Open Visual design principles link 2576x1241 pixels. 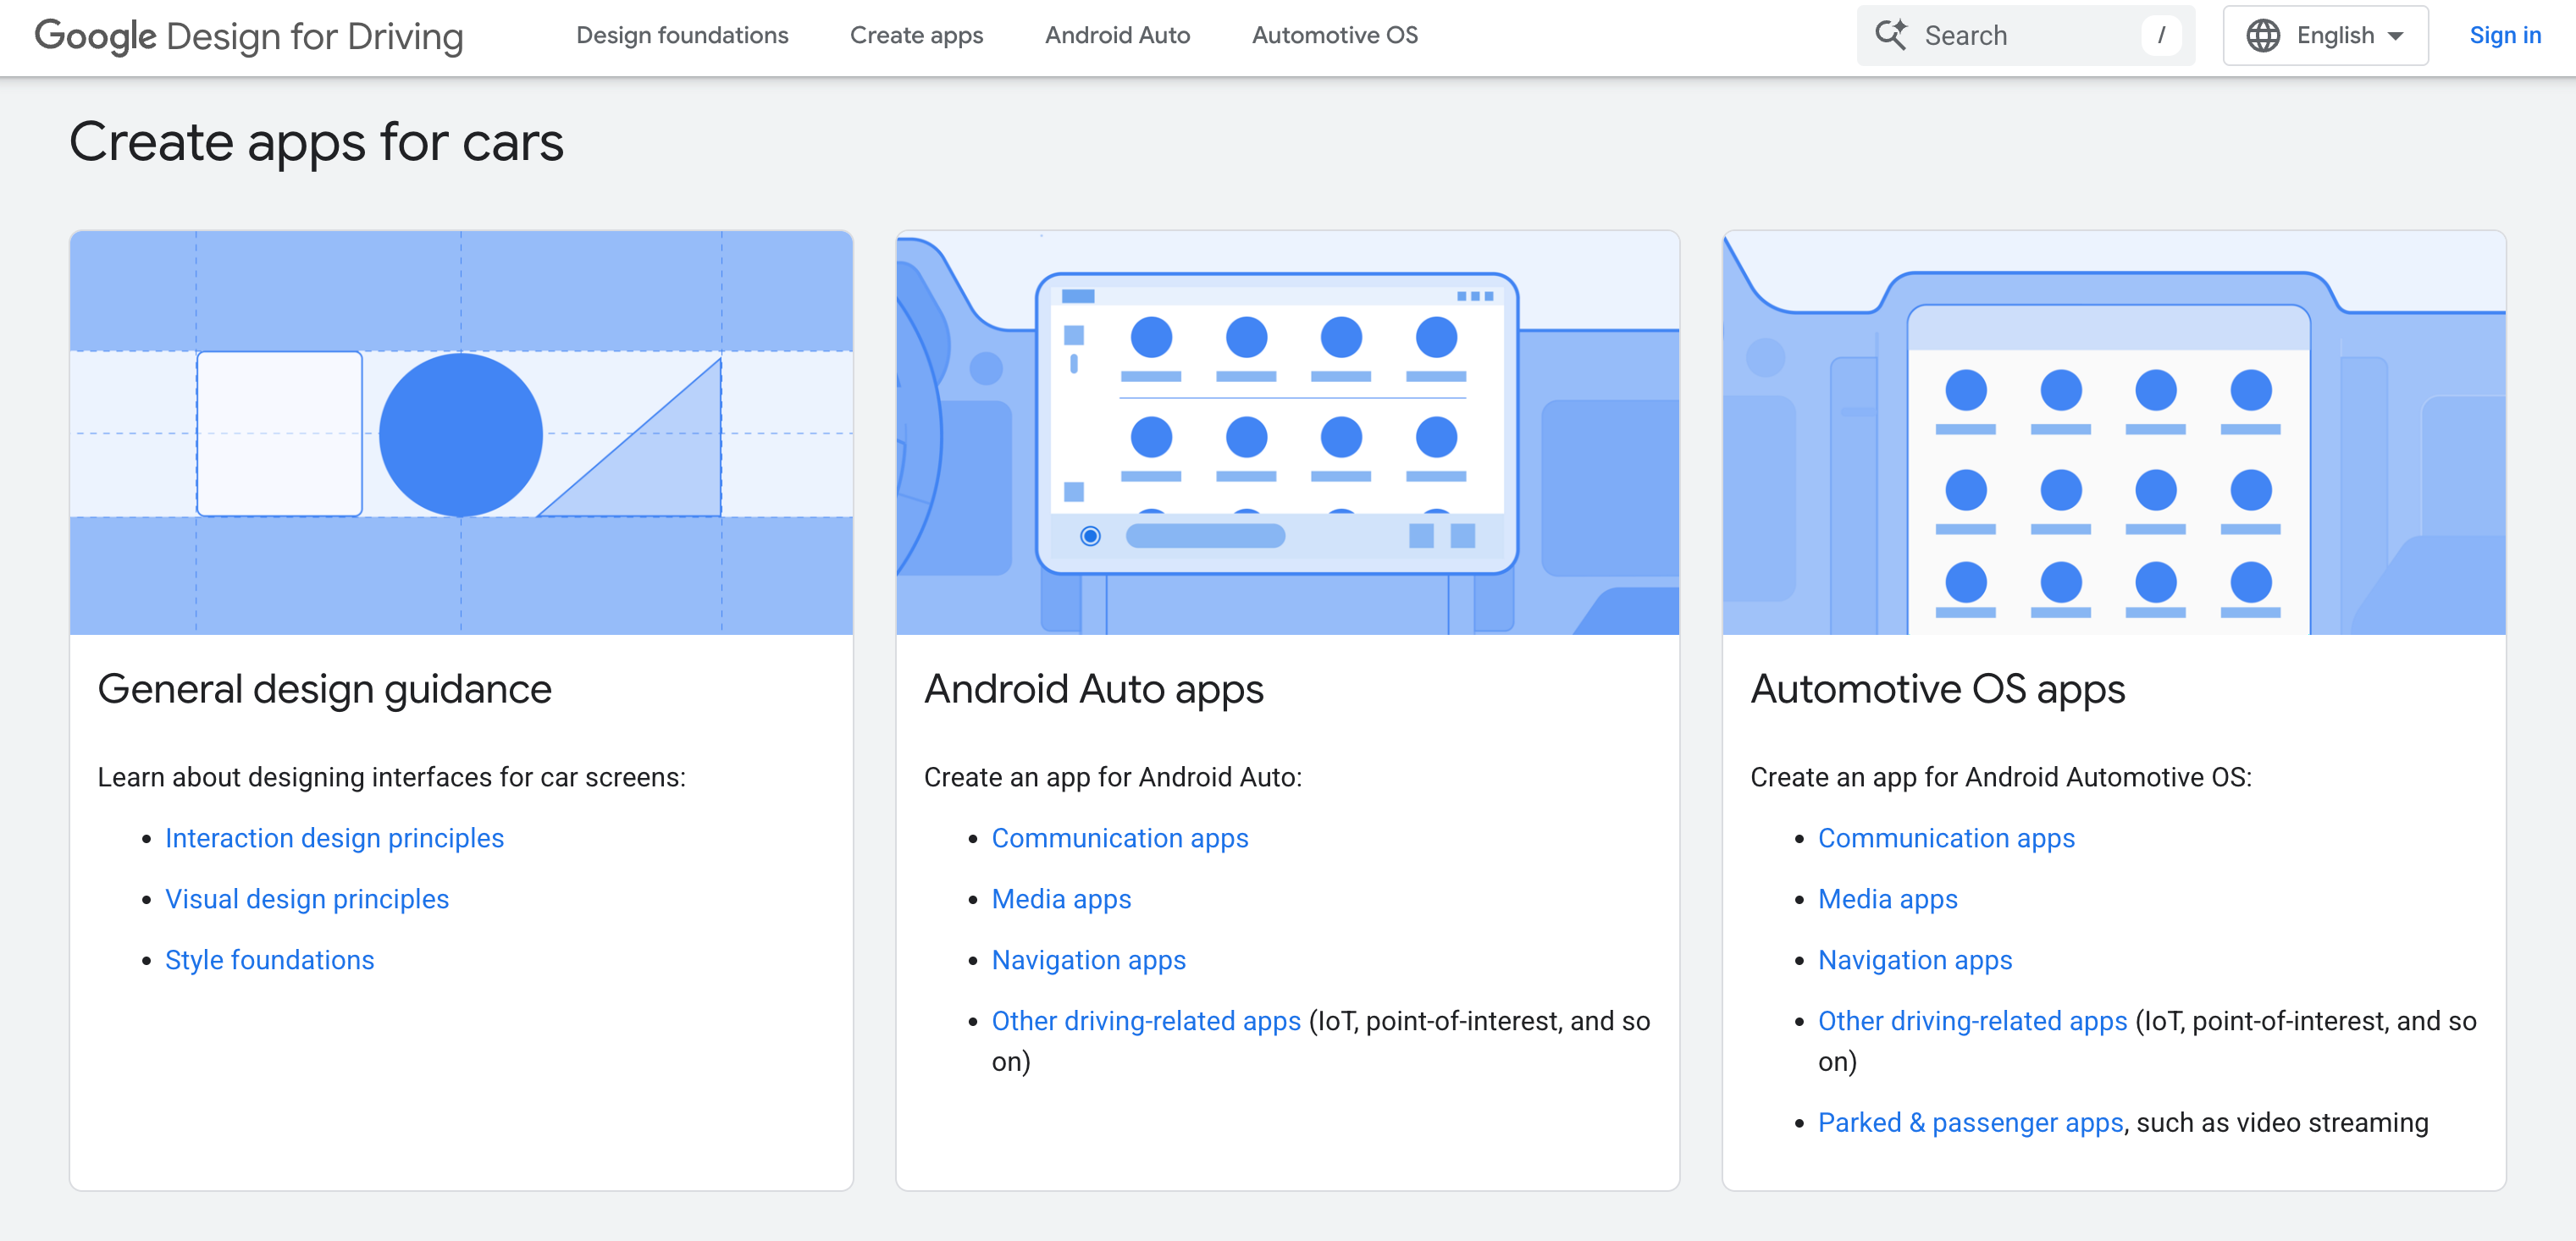307,899
